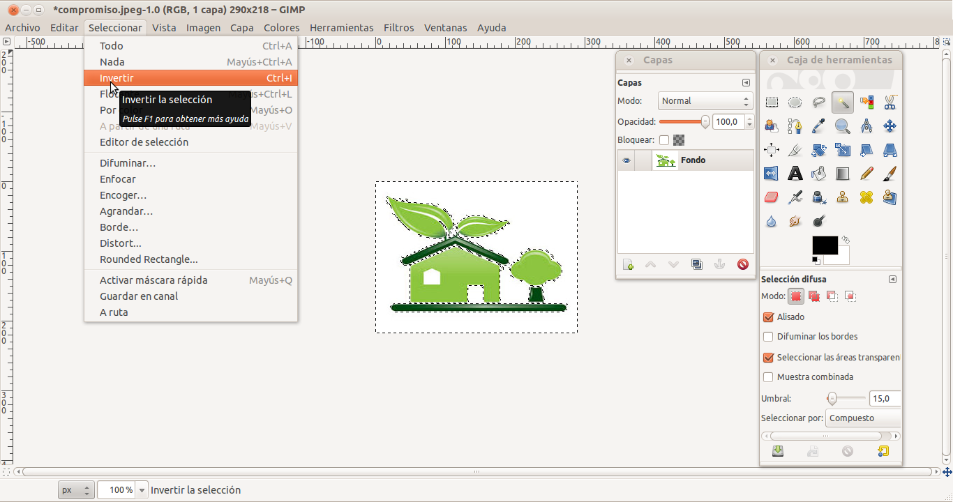The image size is (953, 502).
Task: Choose Difuminar... menu entry
Action: click(190, 163)
